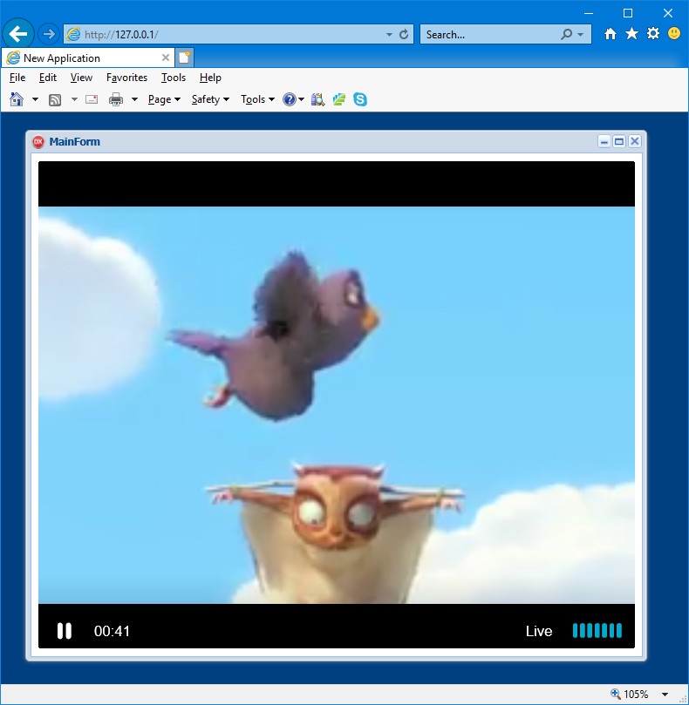Click the Print icon
The height and width of the screenshot is (705, 689).
tap(116, 99)
